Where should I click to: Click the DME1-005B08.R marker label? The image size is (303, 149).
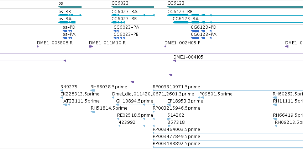tap(55, 43)
